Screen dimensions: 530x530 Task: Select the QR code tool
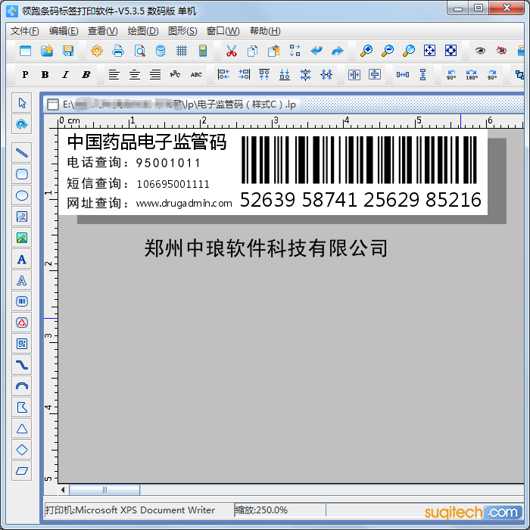(x=22, y=344)
